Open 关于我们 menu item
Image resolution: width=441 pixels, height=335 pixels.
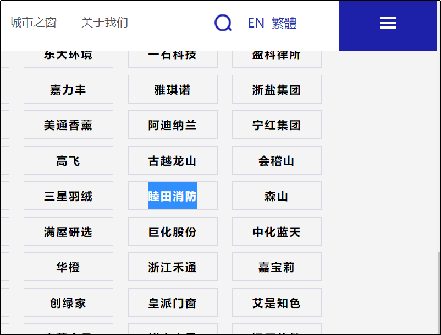point(104,23)
